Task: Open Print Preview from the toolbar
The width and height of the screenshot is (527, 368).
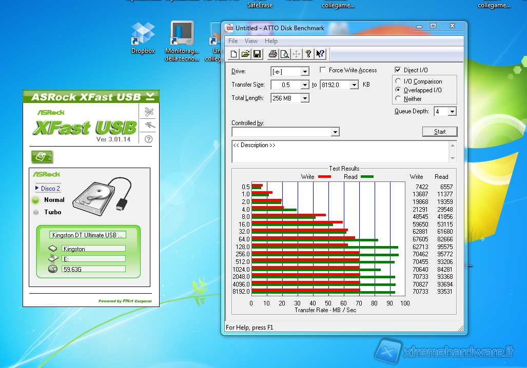Action: point(284,54)
